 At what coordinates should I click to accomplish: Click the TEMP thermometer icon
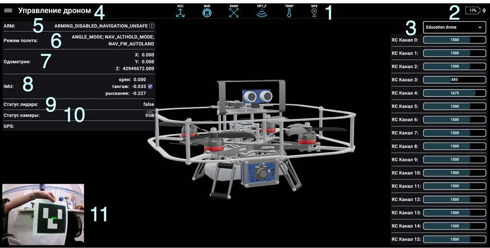tap(289, 13)
